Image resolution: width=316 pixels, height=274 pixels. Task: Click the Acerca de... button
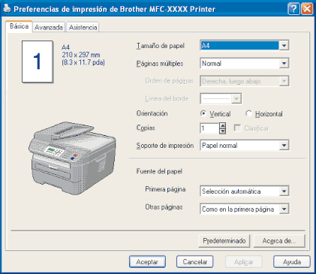click(279, 241)
